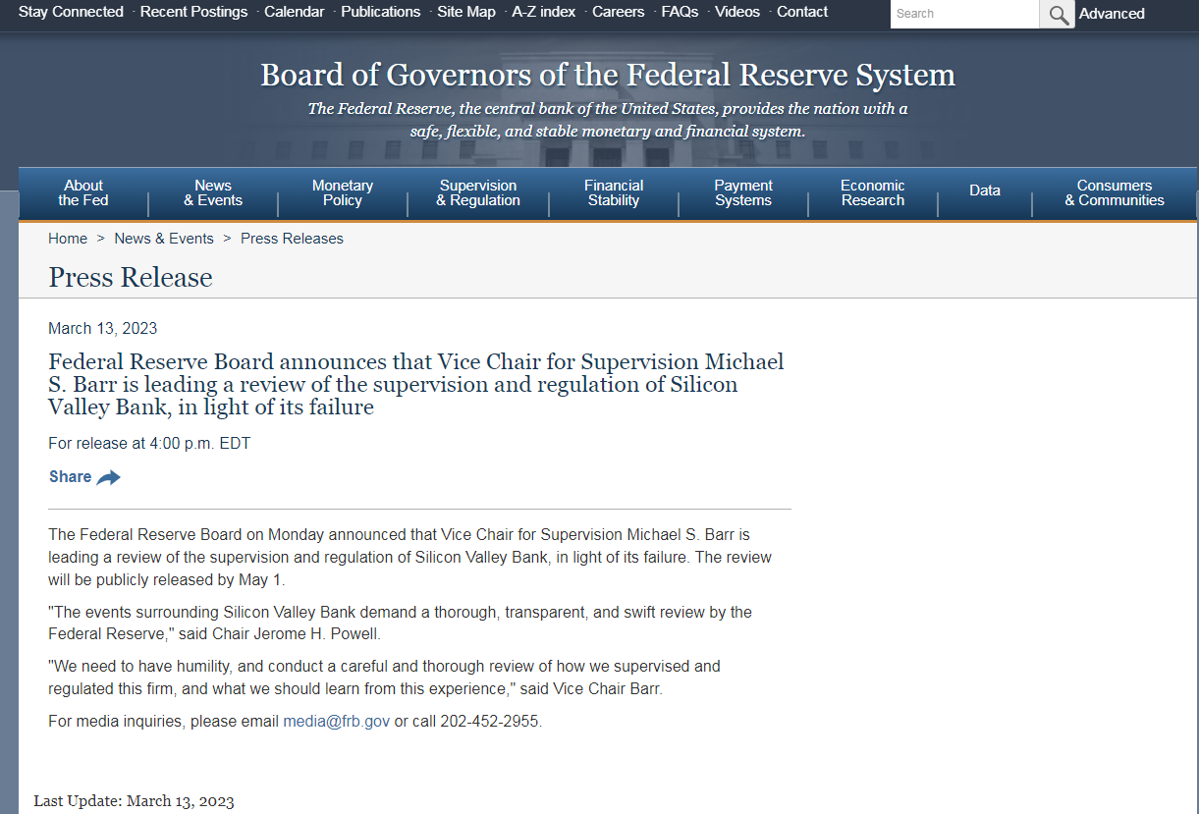
Task: Open the About the Fed menu
Action: 83,192
